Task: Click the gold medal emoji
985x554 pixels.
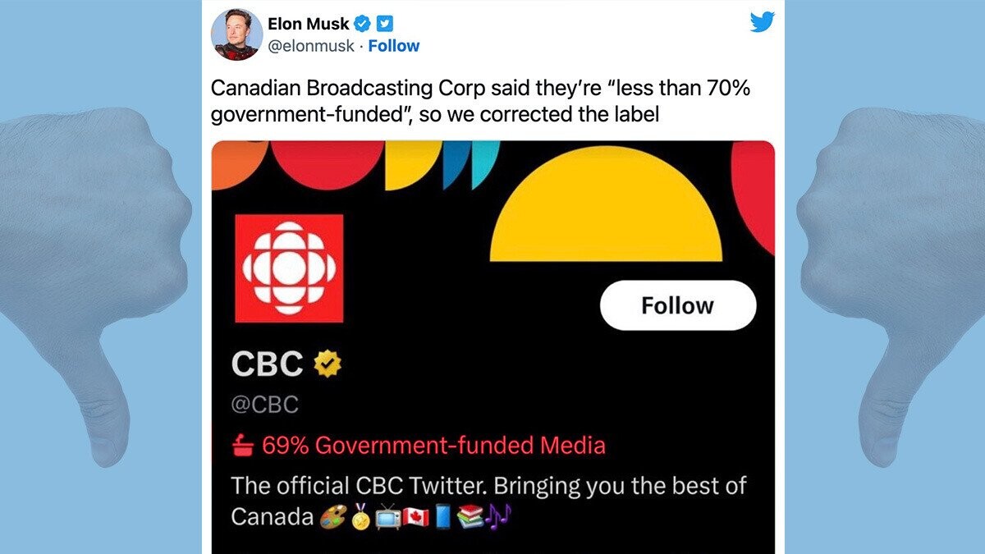Action: (x=360, y=518)
